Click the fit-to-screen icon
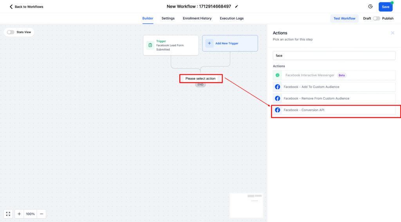Image resolution: width=401 pixels, height=222 pixels. click(8, 214)
